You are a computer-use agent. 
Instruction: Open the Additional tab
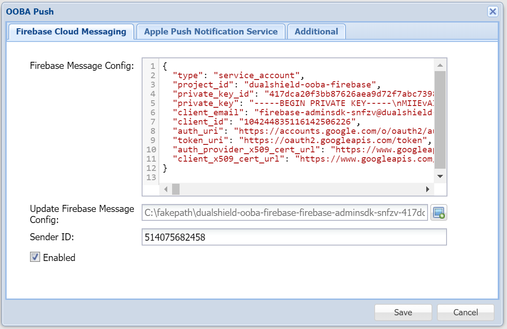pos(316,32)
